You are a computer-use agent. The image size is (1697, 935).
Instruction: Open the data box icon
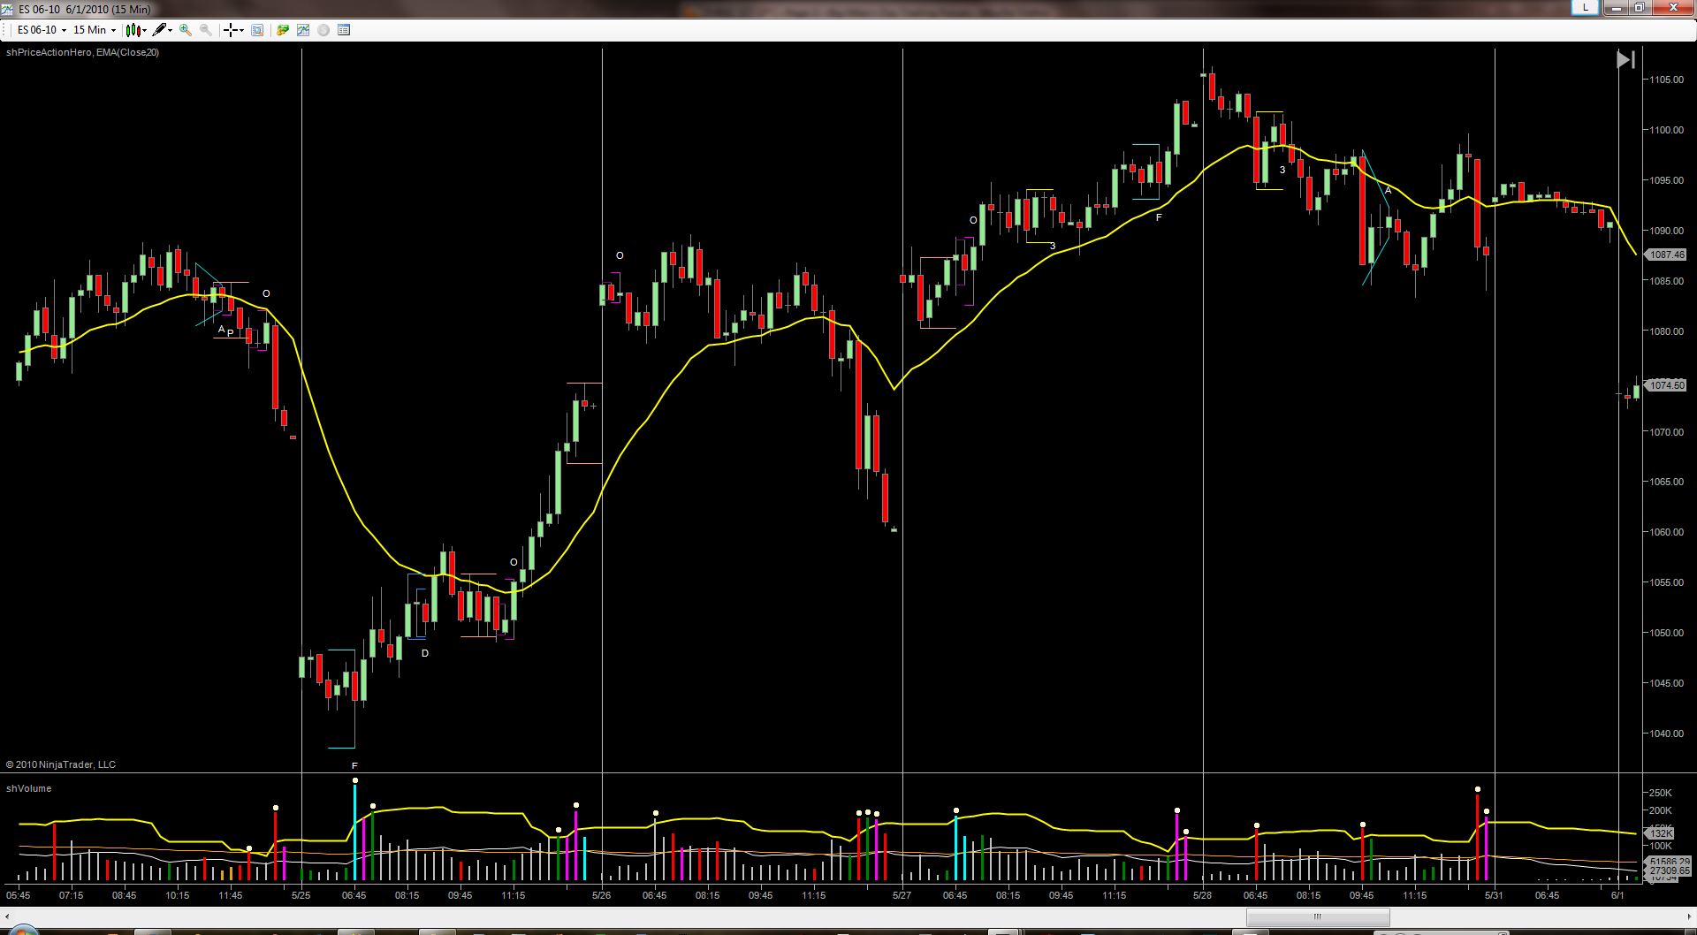pyautogui.click(x=257, y=30)
